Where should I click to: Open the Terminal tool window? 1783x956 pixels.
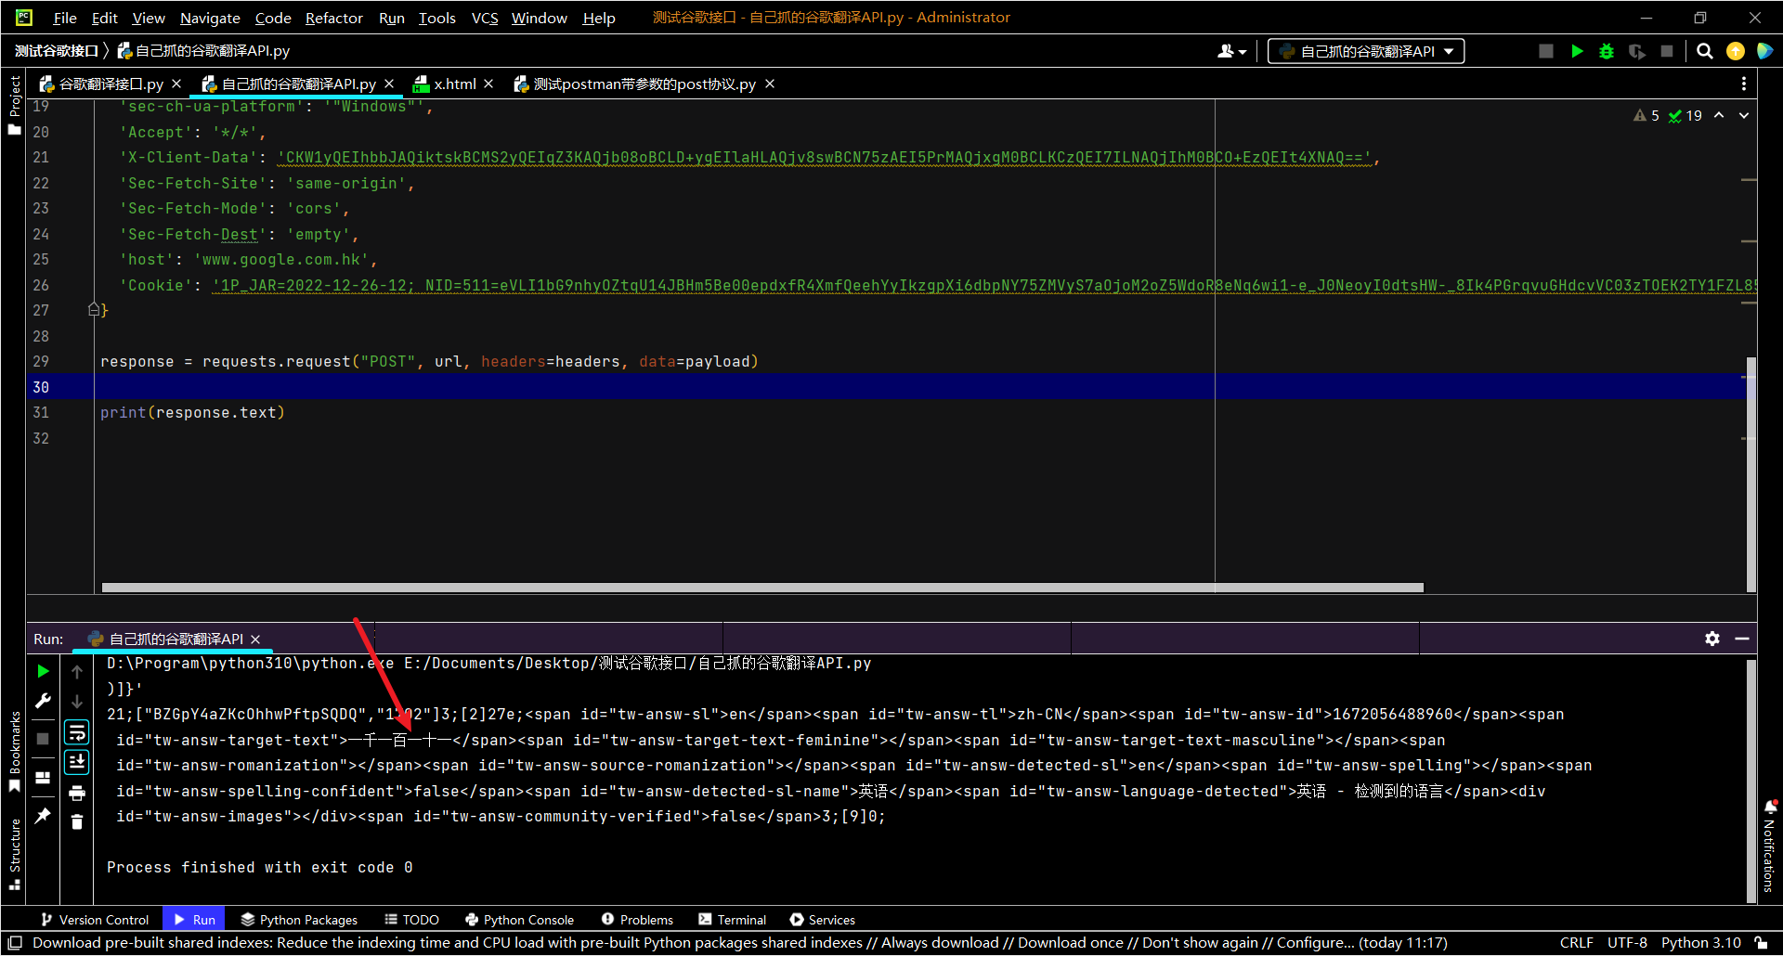pyautogui.click(x=733, y=920)
